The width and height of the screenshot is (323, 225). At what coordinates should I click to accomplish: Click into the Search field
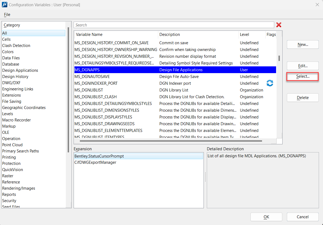point(174,25)
